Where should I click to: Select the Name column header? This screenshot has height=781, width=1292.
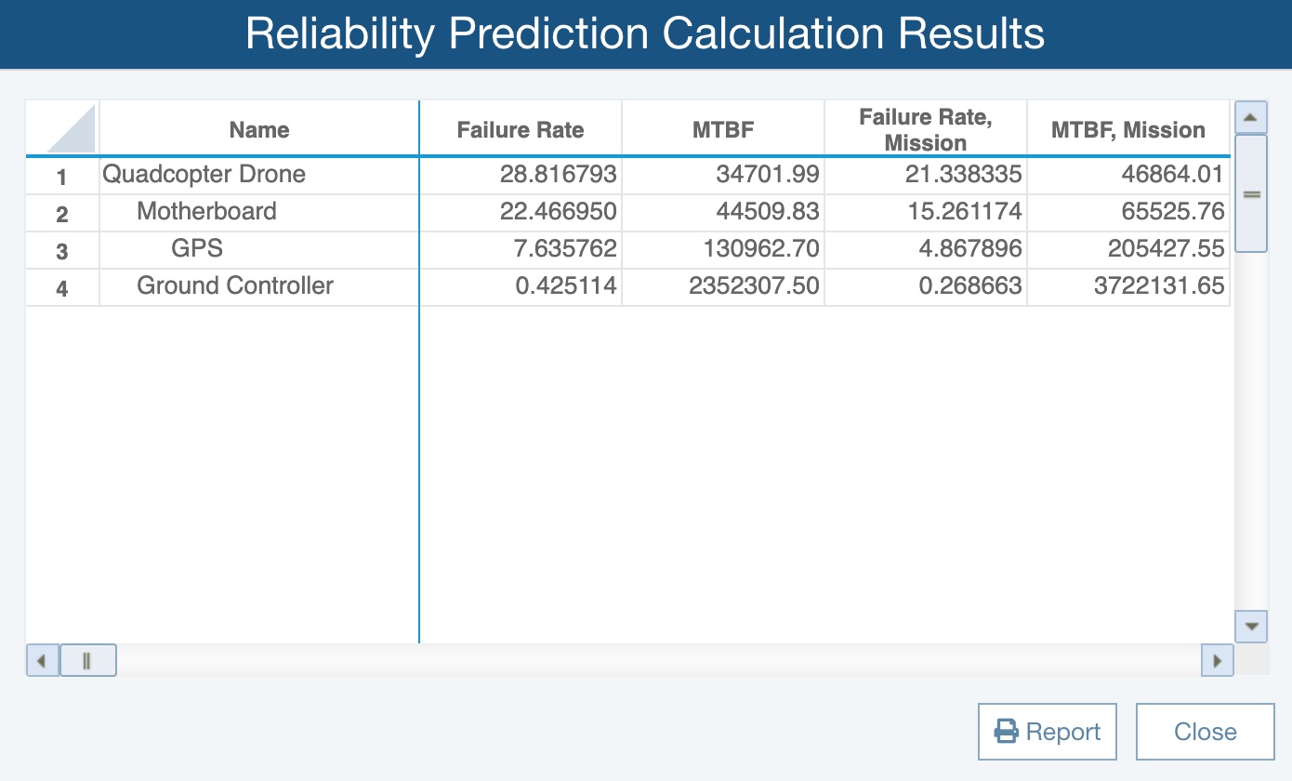tap(259, 130)
